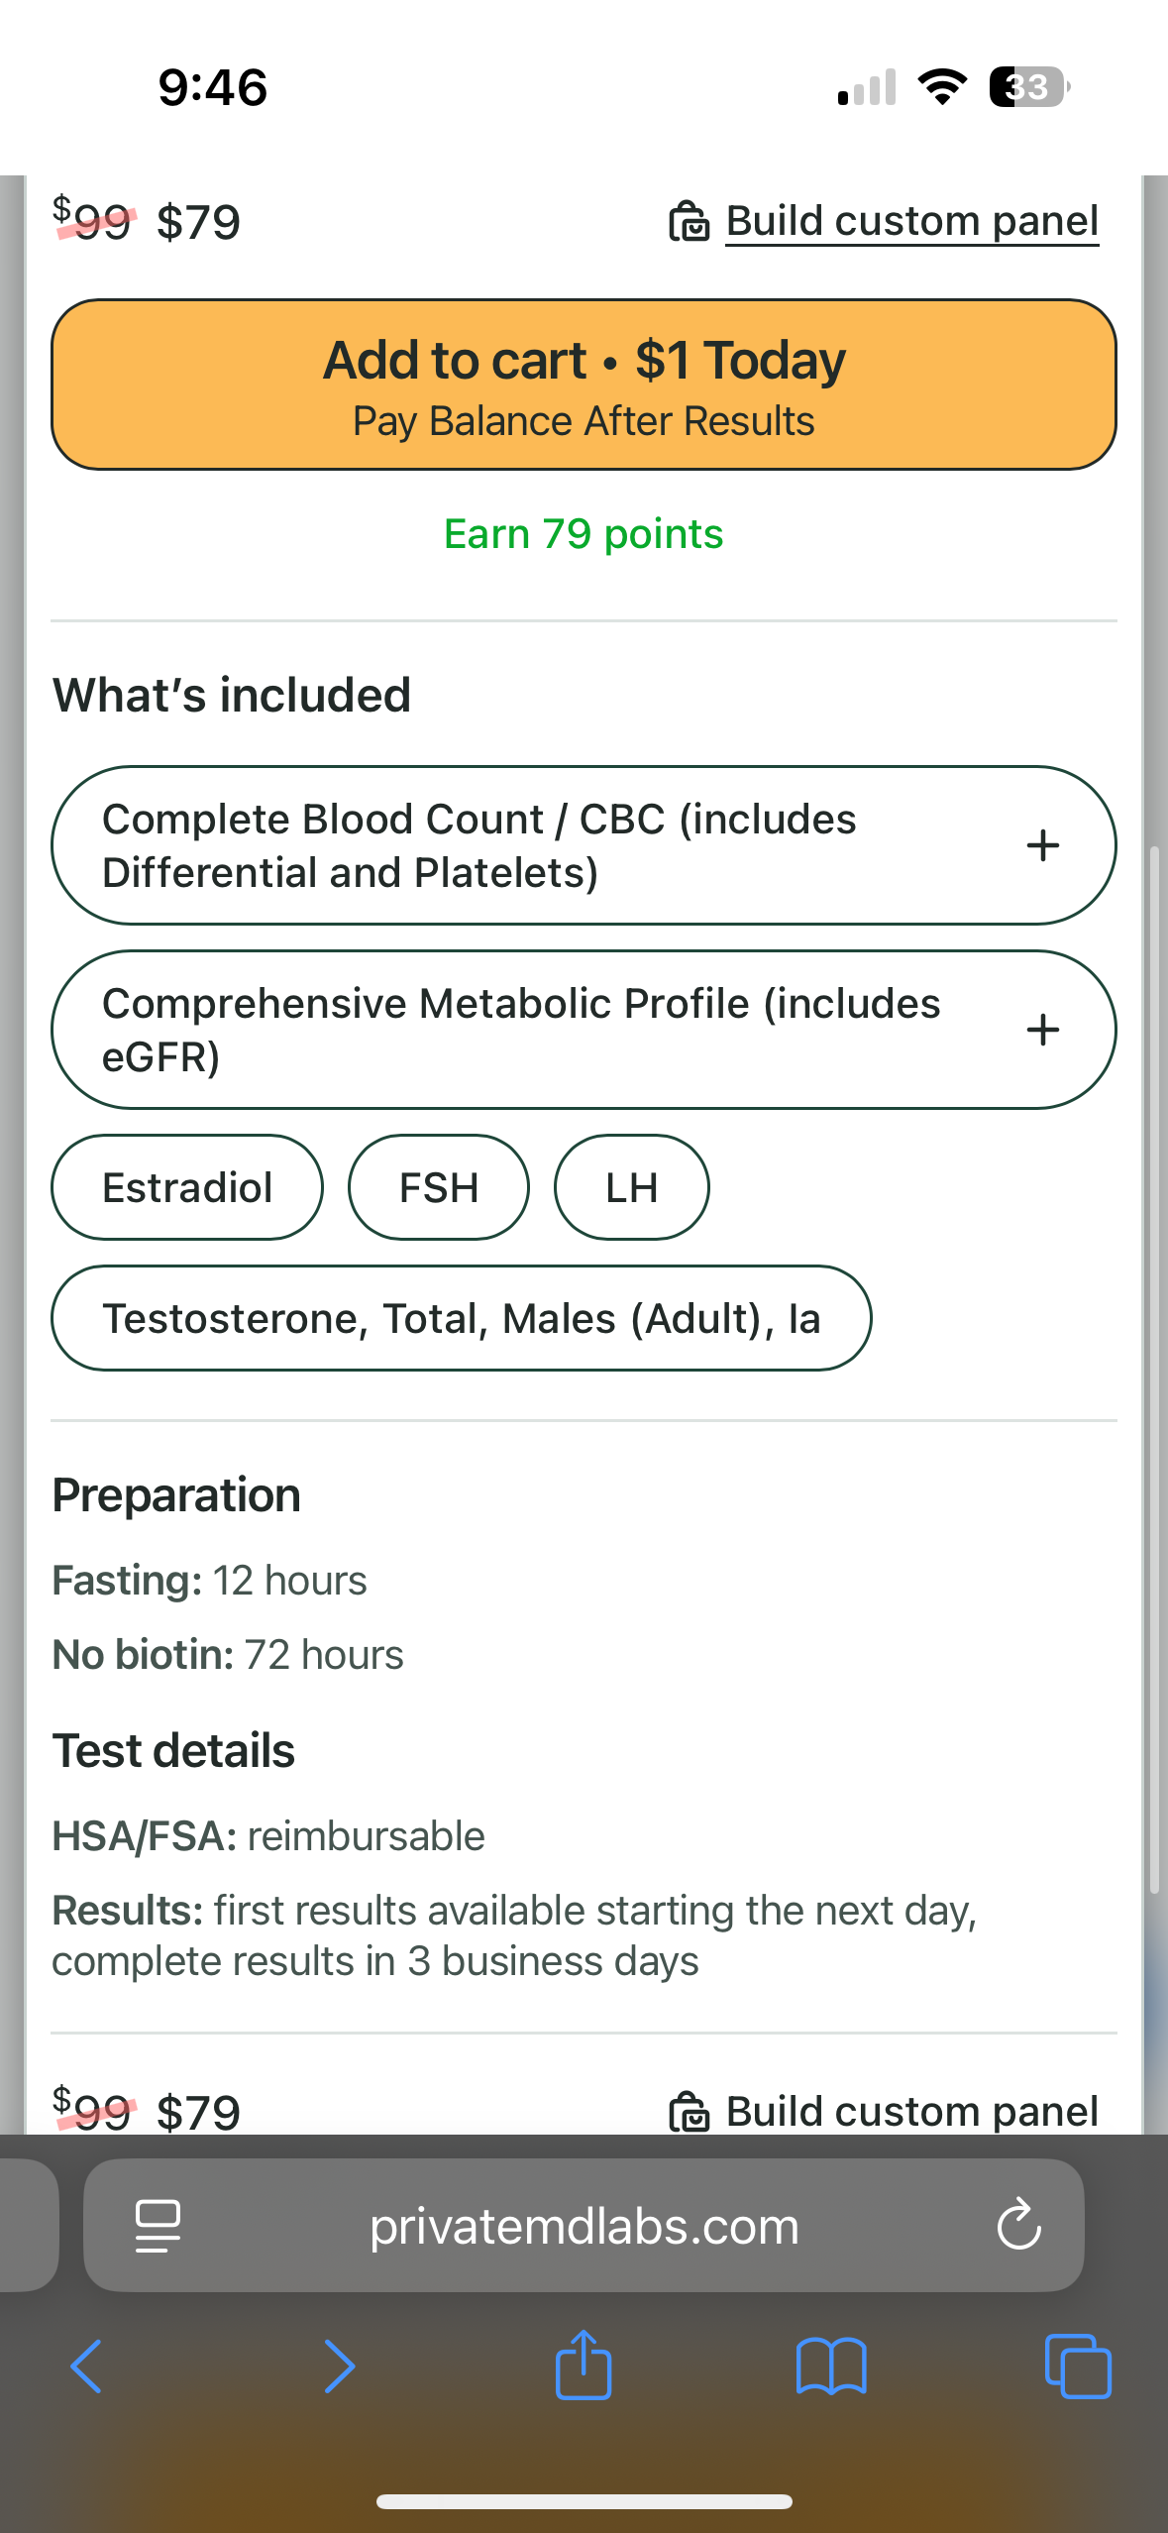Open page reader menu icon in address bar
This screenshot has height=2533, width=1168.
(x=158, y=2226)
